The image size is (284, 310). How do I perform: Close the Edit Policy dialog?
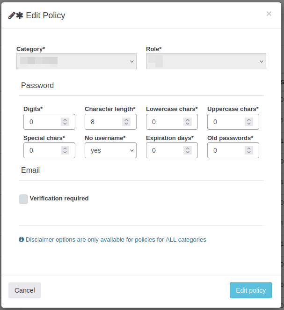269,14
